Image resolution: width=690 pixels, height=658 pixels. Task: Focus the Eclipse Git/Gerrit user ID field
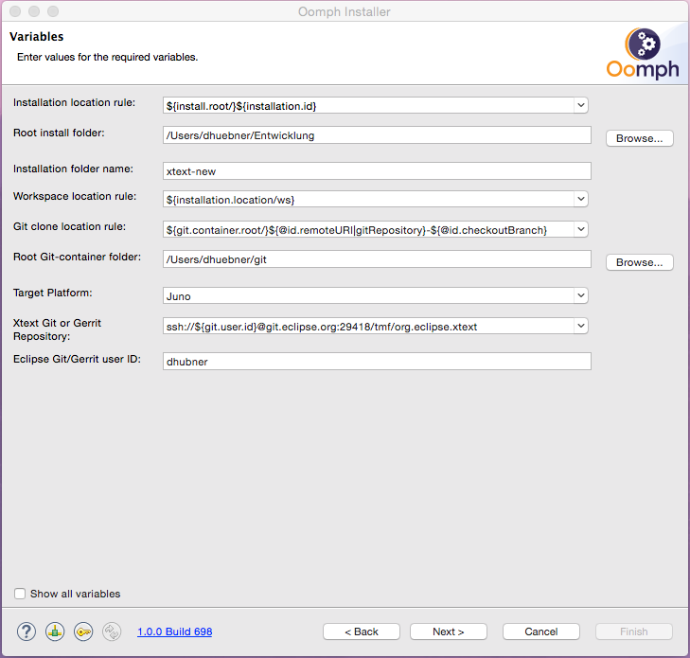[x=377, y=362]
